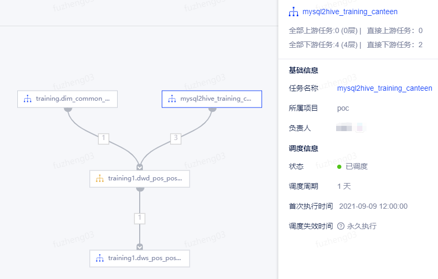
Task: Click 全部上游任务:0 (0层) text
Action: tap(323, 31)
